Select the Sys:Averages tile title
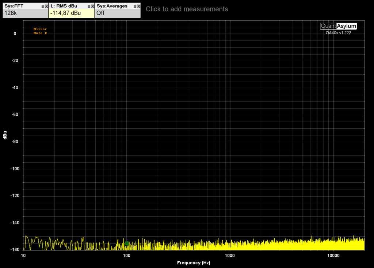The height and width of the screenshot is (268, 374). [112, 6]
